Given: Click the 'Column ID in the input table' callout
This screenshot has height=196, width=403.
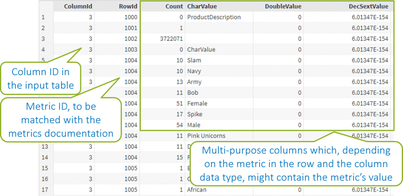Looking at the screenshot, I should click(x=40, y=79).
